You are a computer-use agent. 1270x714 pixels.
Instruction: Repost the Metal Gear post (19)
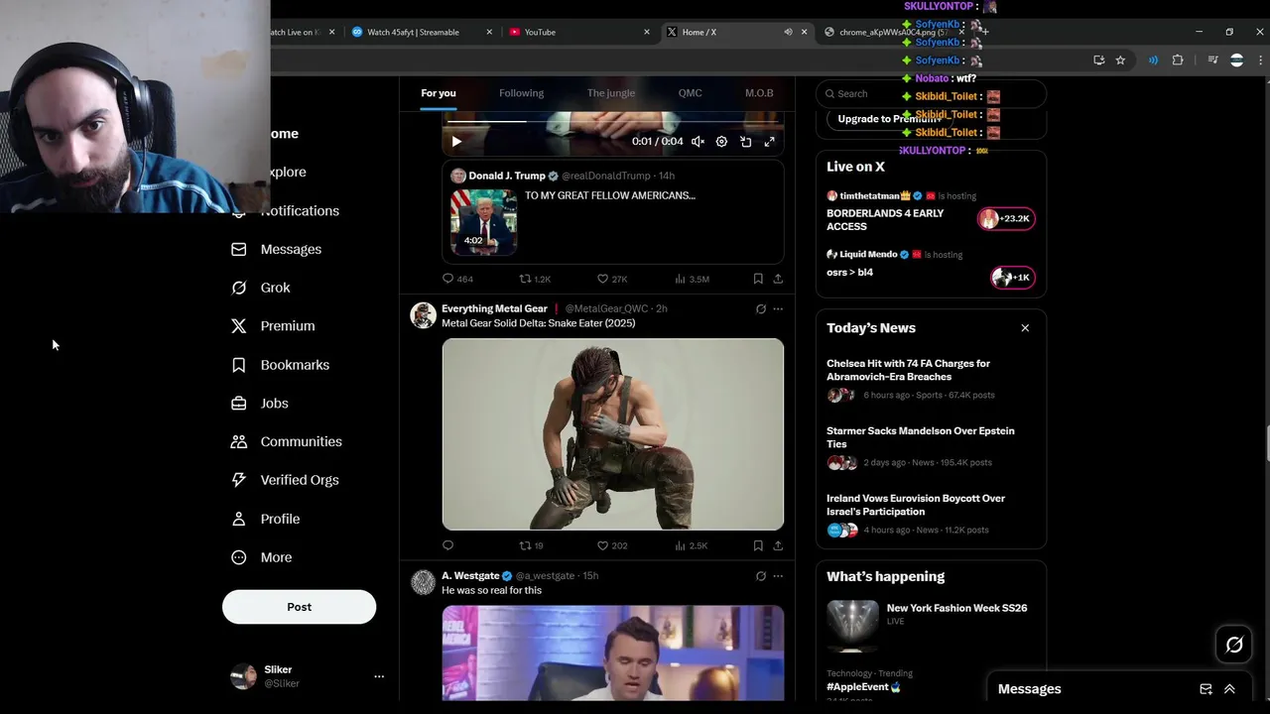532,545
